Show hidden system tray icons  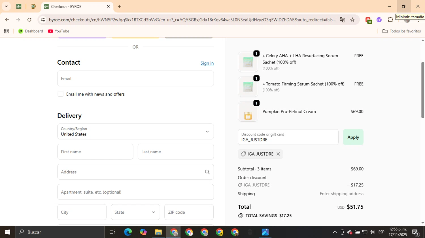[335, 232]
